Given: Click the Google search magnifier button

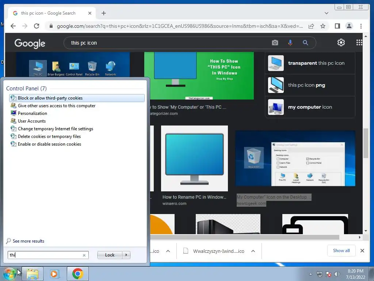Looking at the screenshot, I should pos(305,43).
